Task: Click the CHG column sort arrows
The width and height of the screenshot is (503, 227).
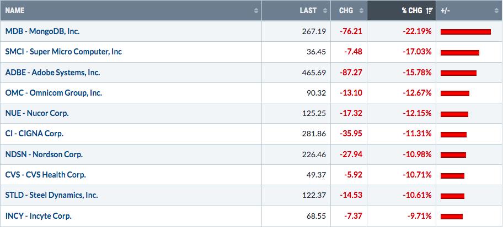Action: tap(362, 10)
